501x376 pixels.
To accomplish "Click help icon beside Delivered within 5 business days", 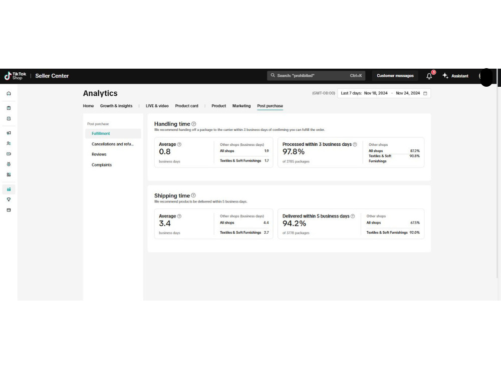I will (353, 216).
